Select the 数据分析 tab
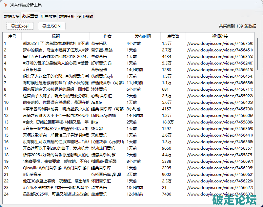 pyautogui.click(x=67, y=17)
